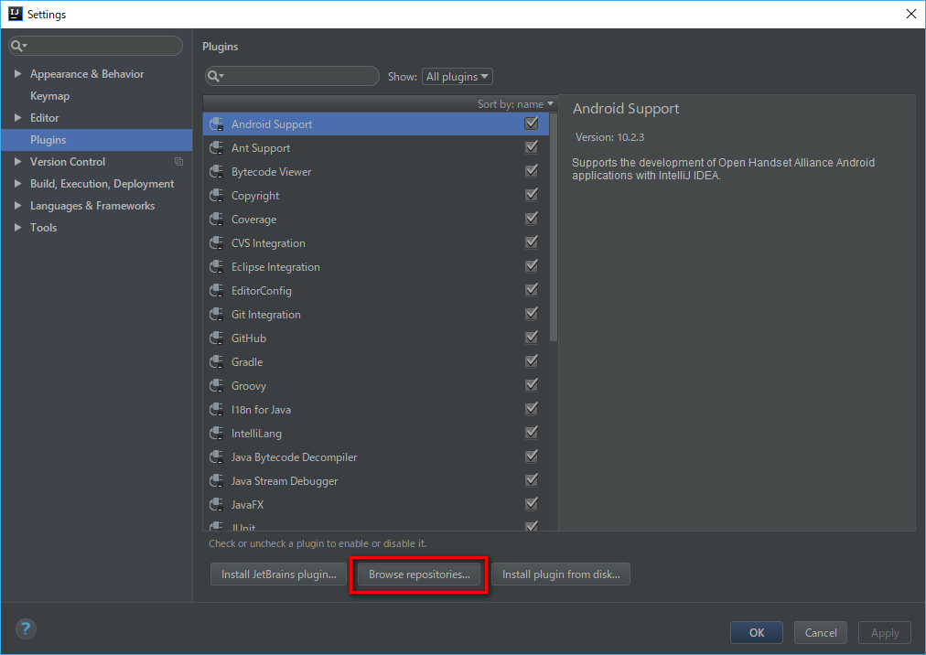The height and width of the screenshot is (655, 926).
Task: Focus the settings sidebar search field
Action: pyautogui.click(x=96, y=46)
